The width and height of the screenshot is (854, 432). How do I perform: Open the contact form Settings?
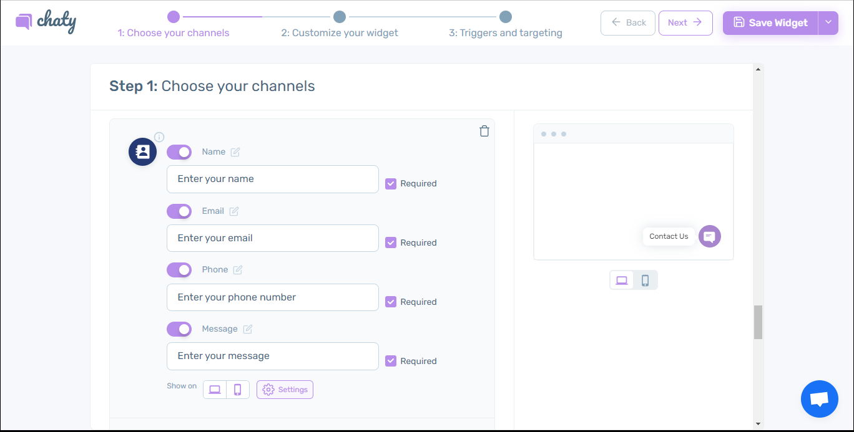coord(285,389)
